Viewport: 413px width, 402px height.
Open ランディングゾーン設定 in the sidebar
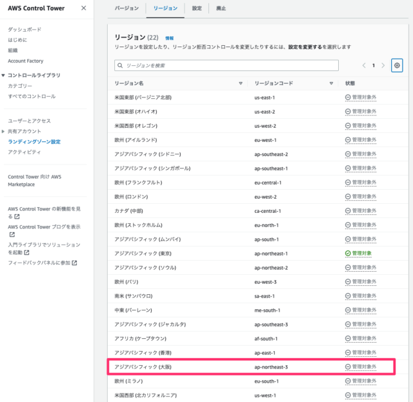pyautogui.click(x=34, y=142)
